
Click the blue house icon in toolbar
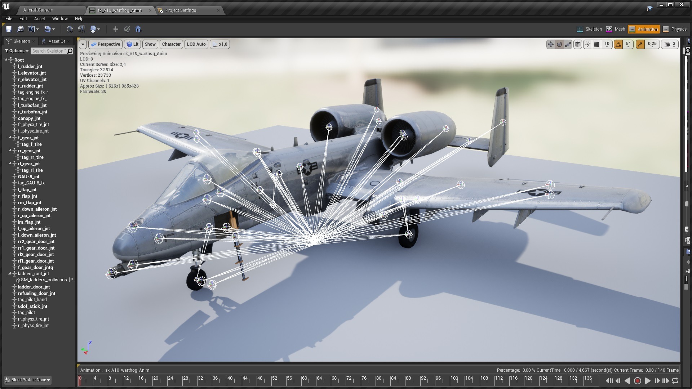tap(138, 29)
